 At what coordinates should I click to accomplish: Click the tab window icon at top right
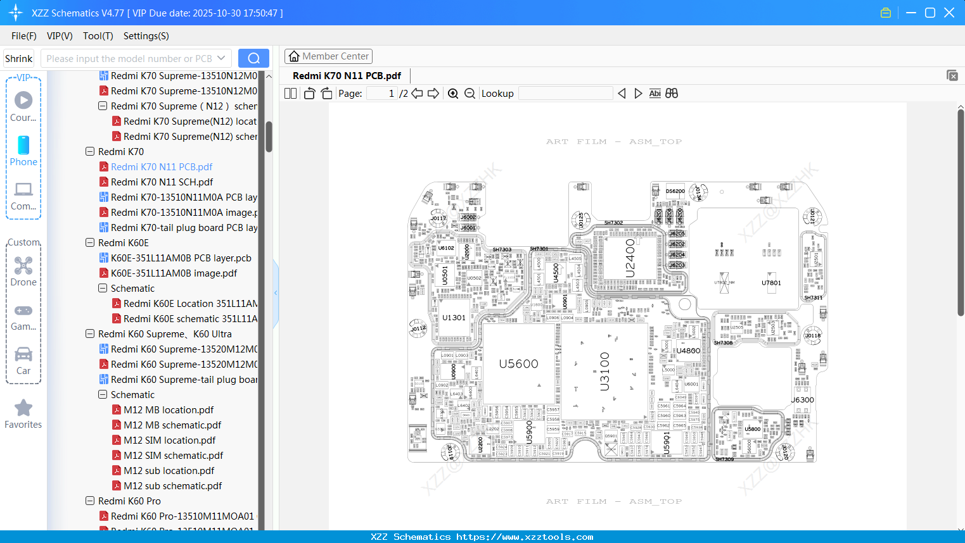[x=952, y=75]
